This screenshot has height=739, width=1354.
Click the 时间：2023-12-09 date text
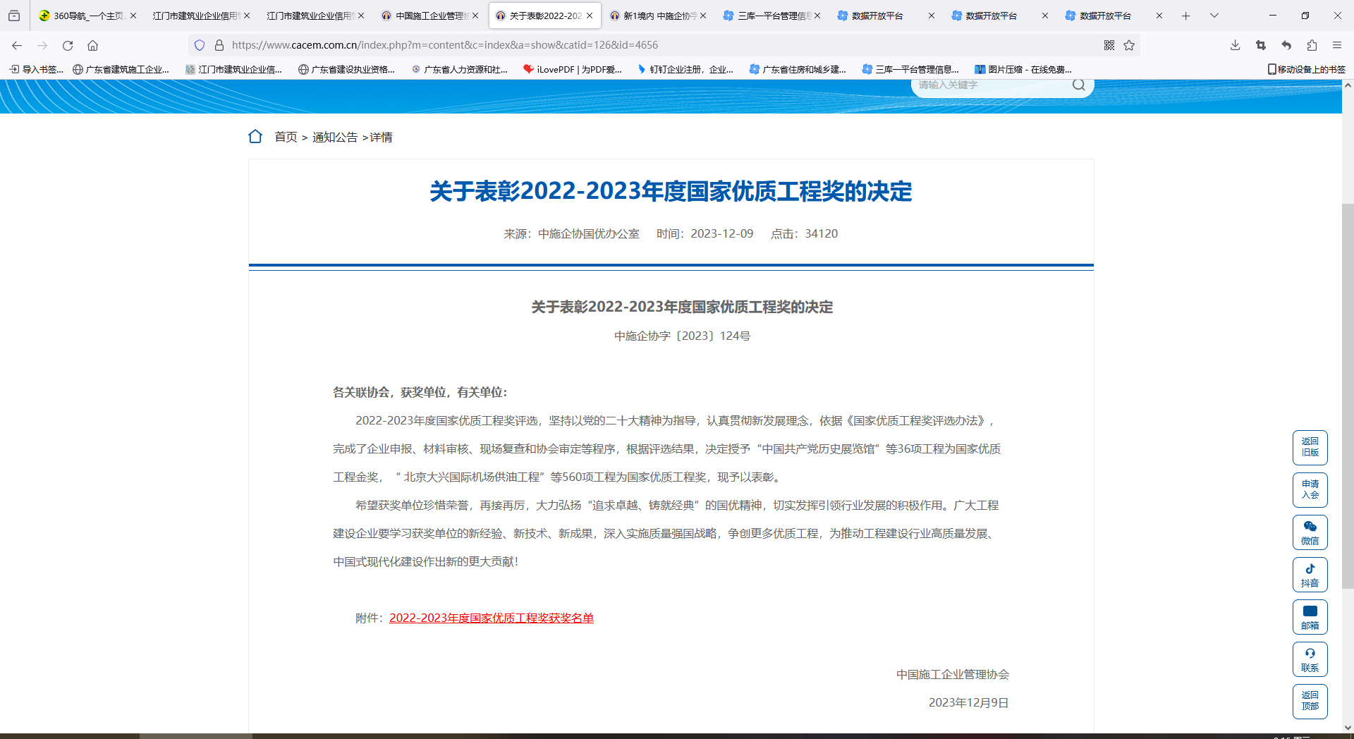[705, 233]
